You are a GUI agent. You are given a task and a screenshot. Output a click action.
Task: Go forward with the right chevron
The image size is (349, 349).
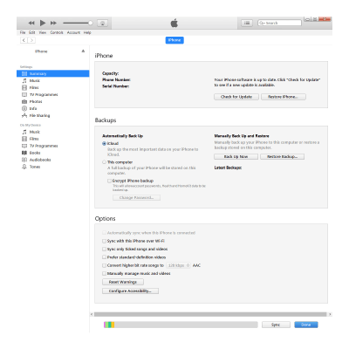click(31, 40)
